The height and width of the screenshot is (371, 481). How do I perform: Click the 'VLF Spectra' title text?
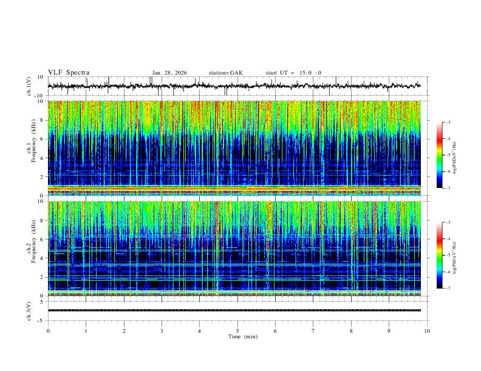pyautogui.click(x=69, y=73)
